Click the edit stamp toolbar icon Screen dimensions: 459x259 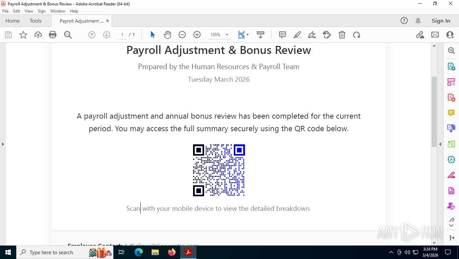[327, 35]
